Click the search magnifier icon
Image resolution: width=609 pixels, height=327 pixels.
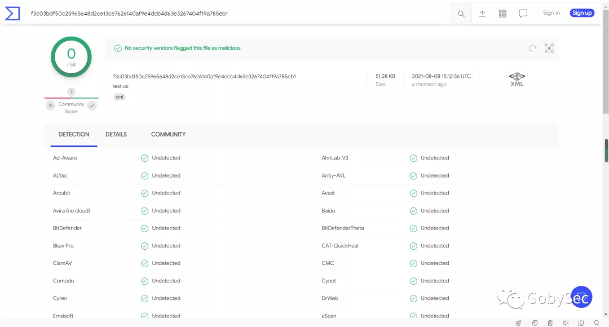click(x=461, y=14)
